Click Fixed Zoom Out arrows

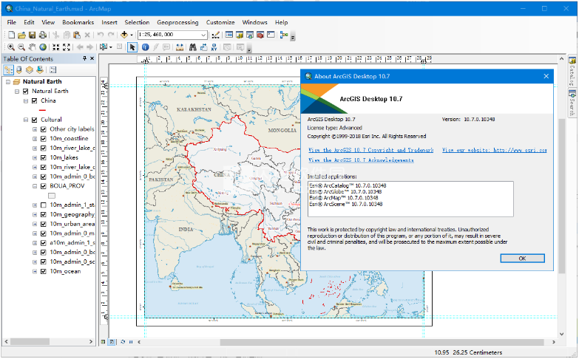[66, 47]
